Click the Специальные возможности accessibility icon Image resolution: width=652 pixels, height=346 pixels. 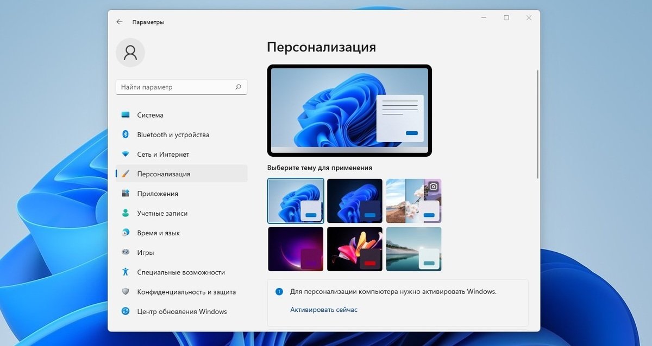[x=126, y=272]
